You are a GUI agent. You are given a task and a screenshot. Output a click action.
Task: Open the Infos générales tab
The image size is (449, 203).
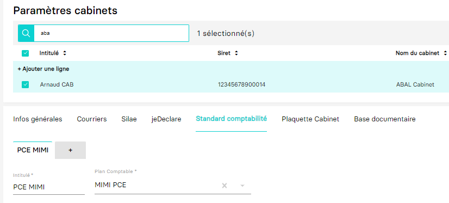[38, 119]
